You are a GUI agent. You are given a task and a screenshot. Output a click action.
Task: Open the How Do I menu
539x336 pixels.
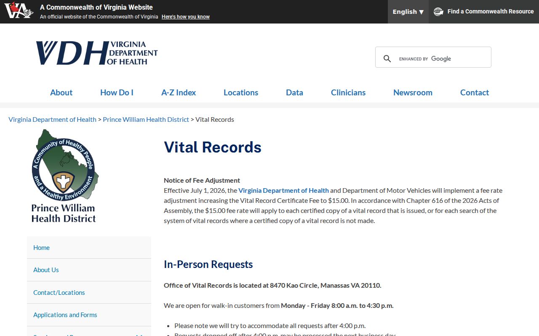pyautogui.click(x=117, y=92)
